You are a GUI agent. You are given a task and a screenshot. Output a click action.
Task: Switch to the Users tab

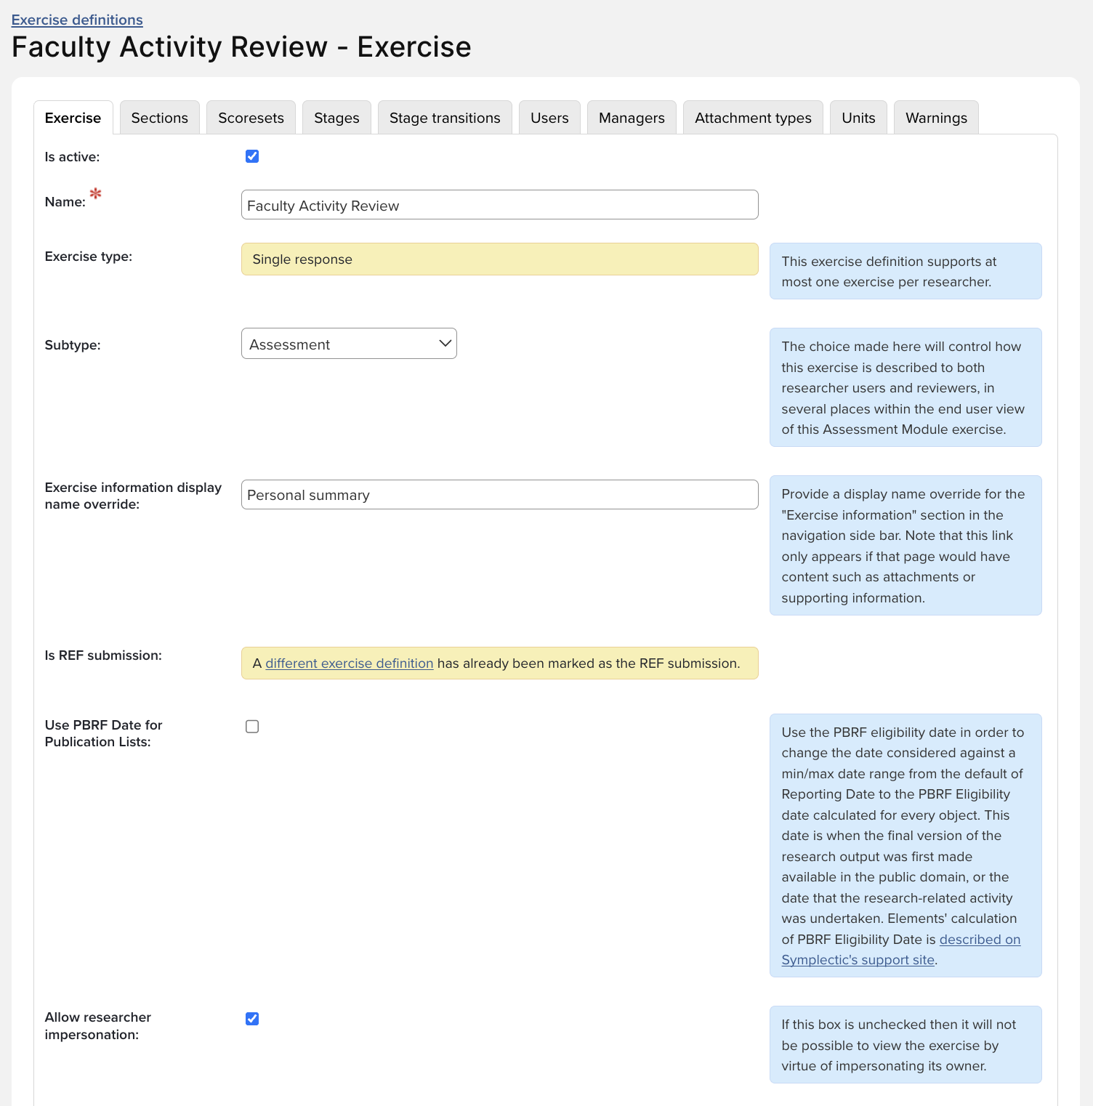(x=549, y=118)
